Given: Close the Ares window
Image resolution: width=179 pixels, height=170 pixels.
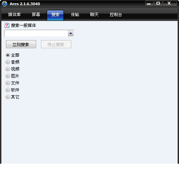Looking at the screenshot, I should (x=169, y=3).
